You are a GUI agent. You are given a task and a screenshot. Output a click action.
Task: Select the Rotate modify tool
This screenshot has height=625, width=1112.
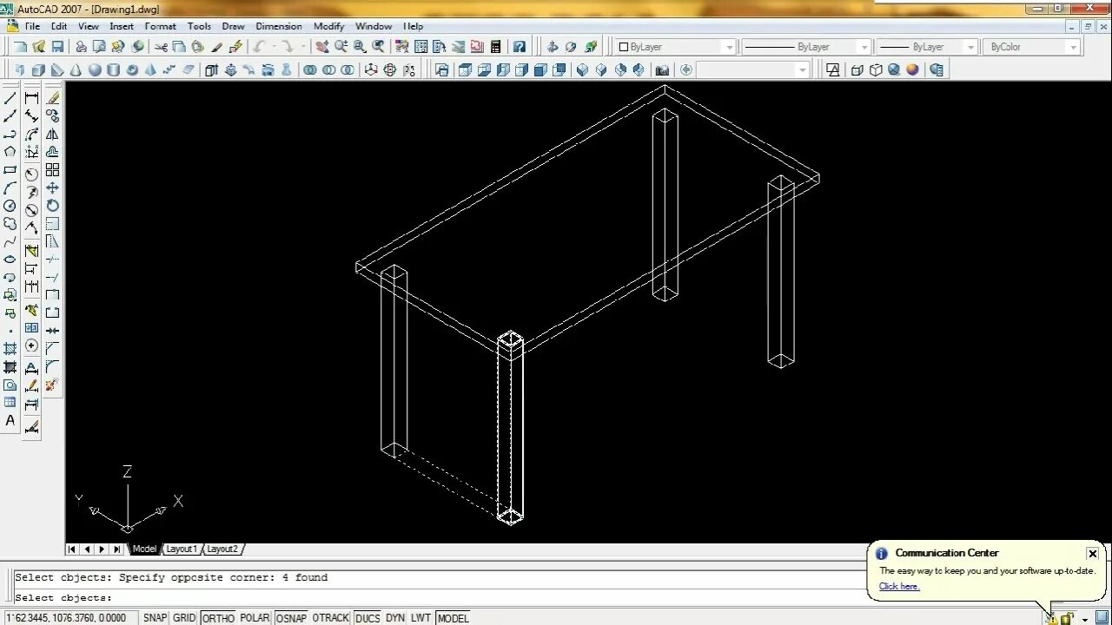tap(52, 206)
